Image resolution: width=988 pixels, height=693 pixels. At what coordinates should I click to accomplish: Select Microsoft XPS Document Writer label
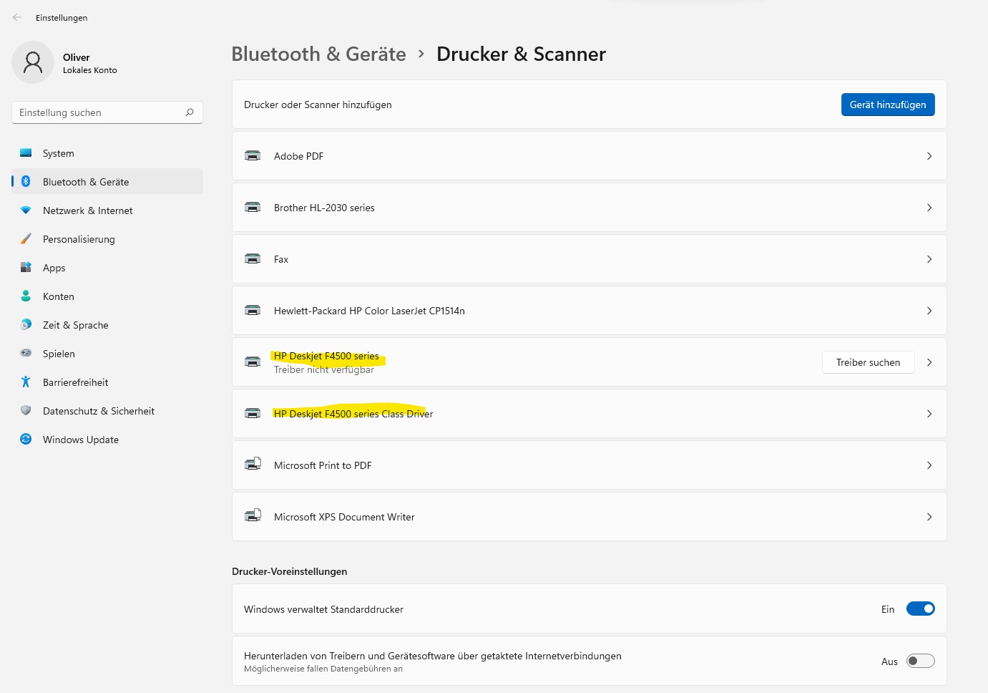344,517
